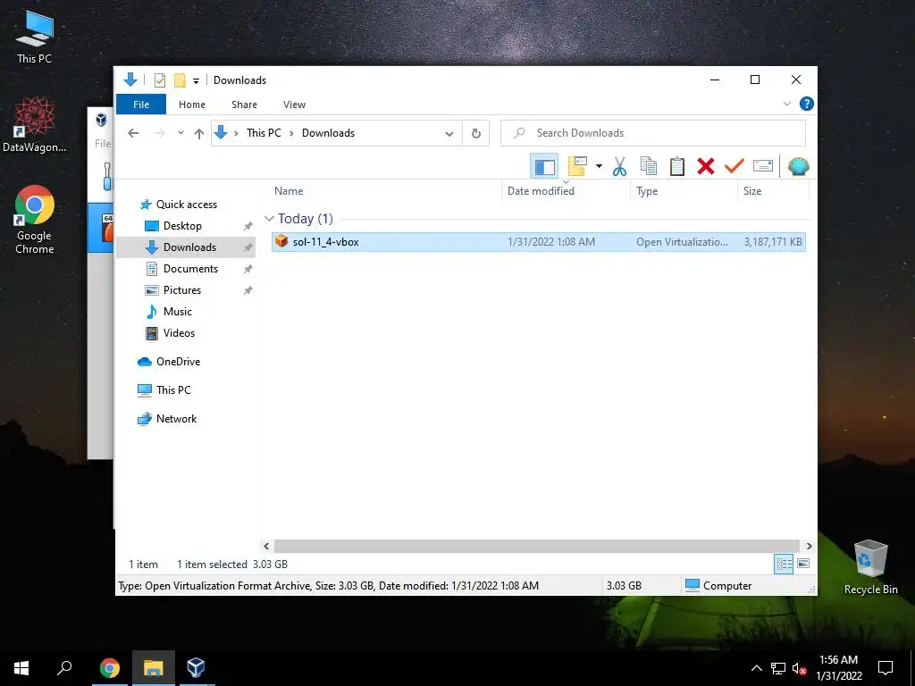
Task: Toggle the navigation pane layout icon
Action: (x=544, y=167)
